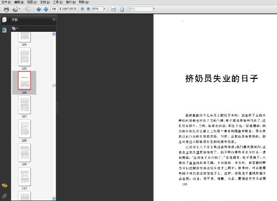Select page thumbnail 109
The image size is (277, 201).
coord(24,153)
